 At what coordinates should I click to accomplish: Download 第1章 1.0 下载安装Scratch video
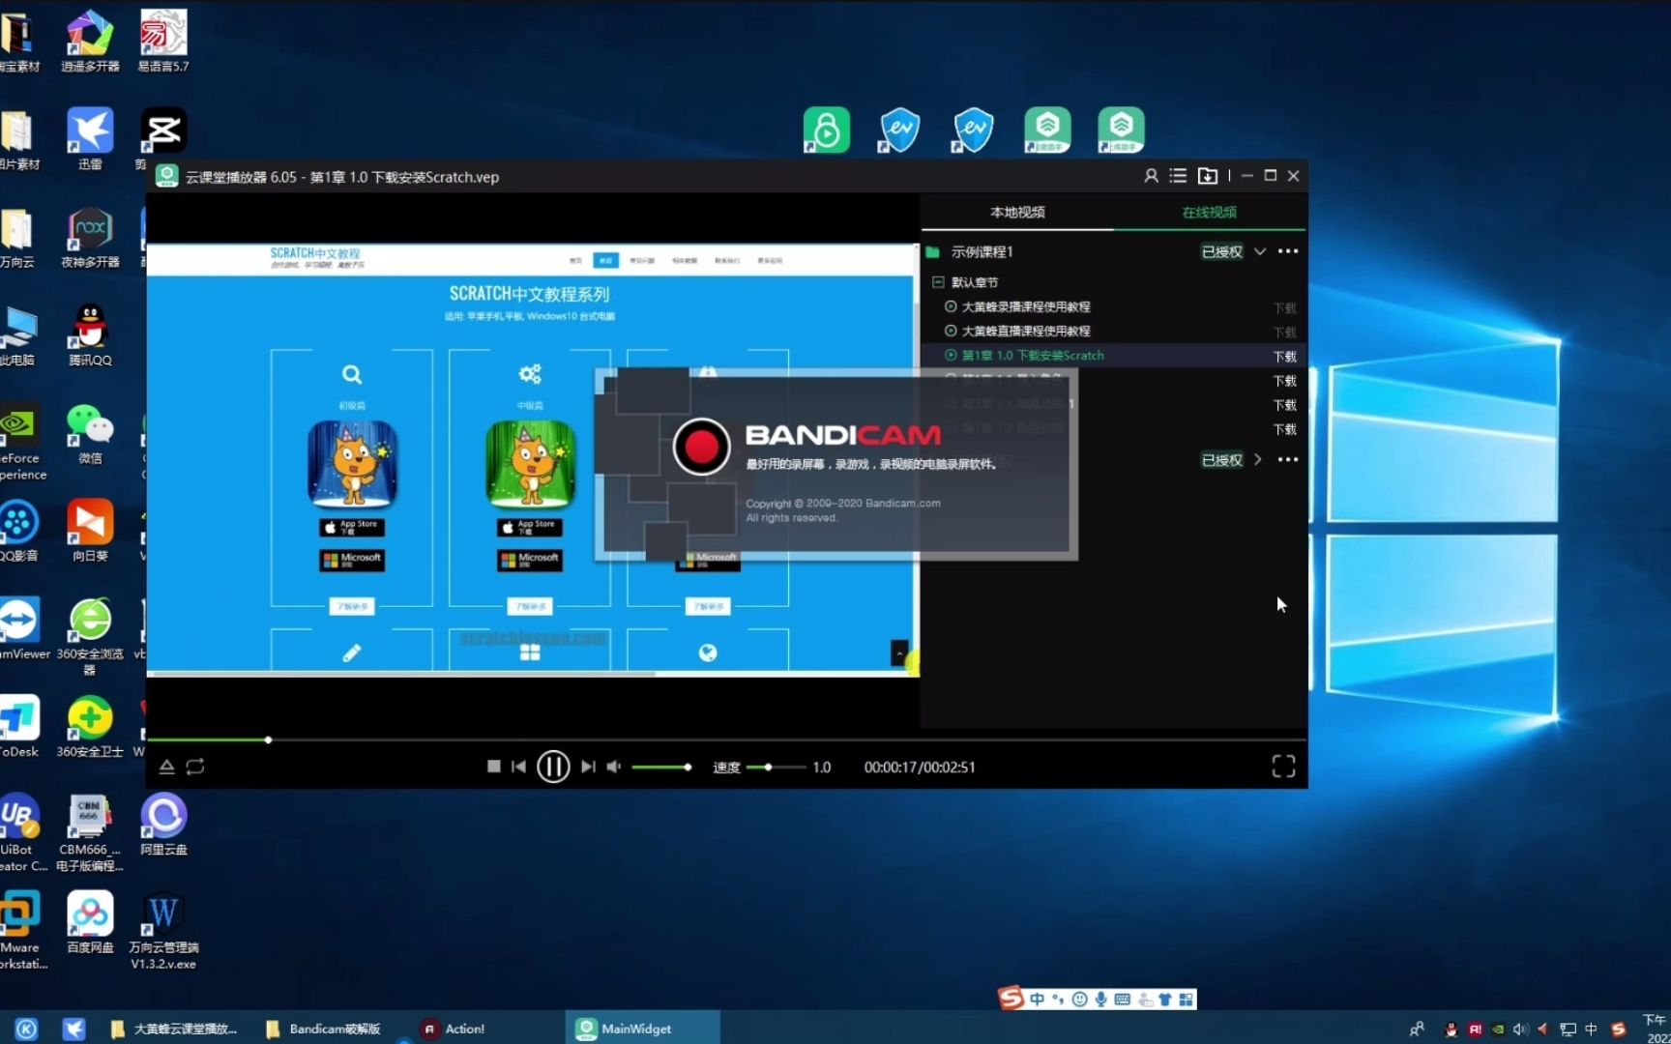point(1285,357)
